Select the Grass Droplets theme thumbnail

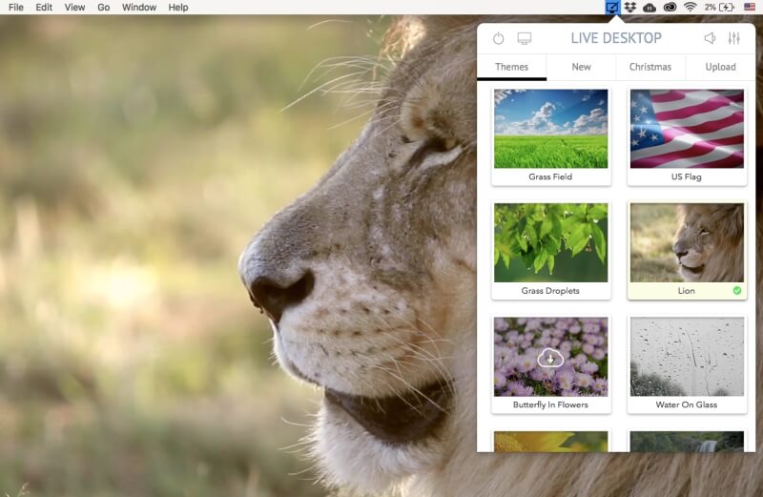550,242
